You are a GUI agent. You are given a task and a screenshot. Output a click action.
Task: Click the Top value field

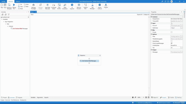[176, 48]
